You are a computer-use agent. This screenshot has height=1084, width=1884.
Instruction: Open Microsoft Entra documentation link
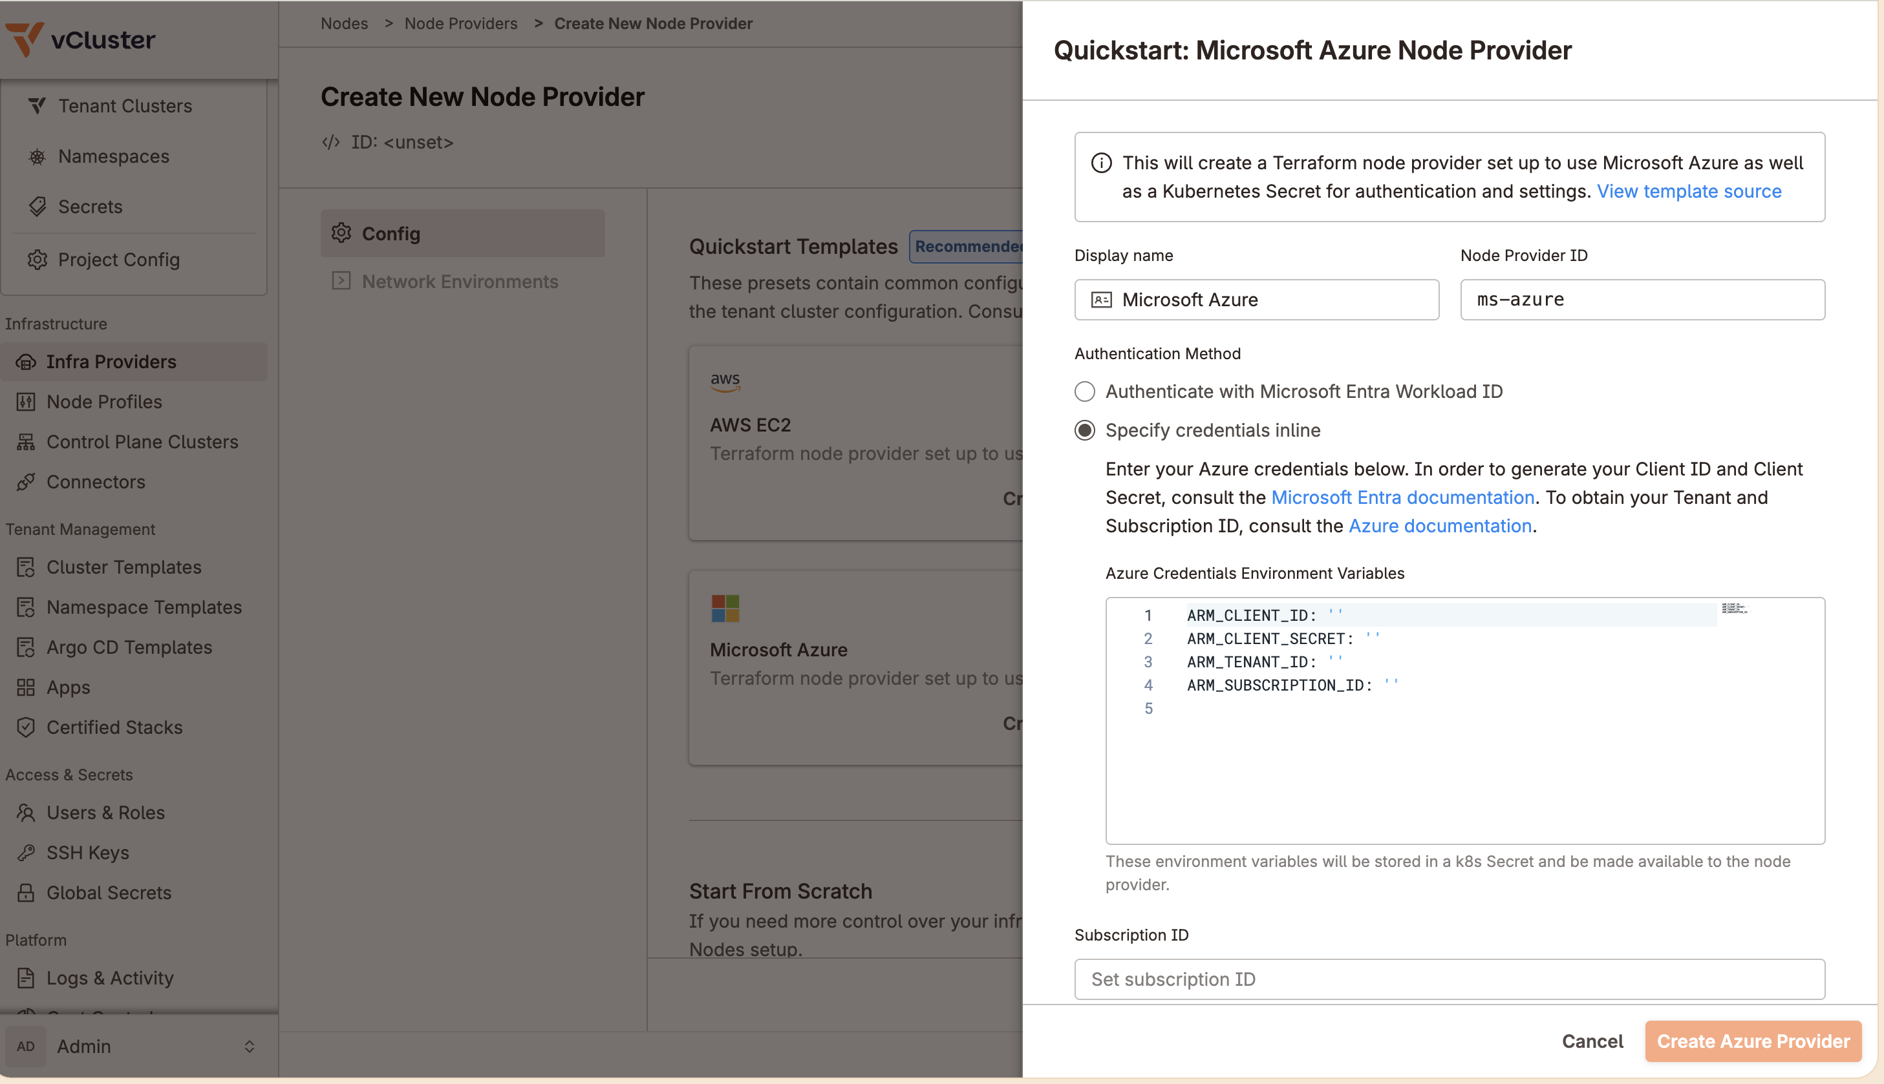[1403, 497]
